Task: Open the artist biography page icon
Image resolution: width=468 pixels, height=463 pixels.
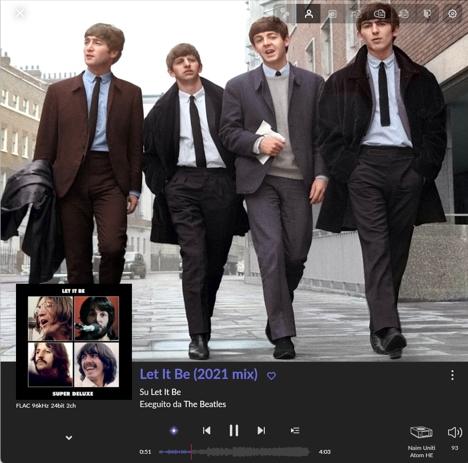Action: coord(403,14)
